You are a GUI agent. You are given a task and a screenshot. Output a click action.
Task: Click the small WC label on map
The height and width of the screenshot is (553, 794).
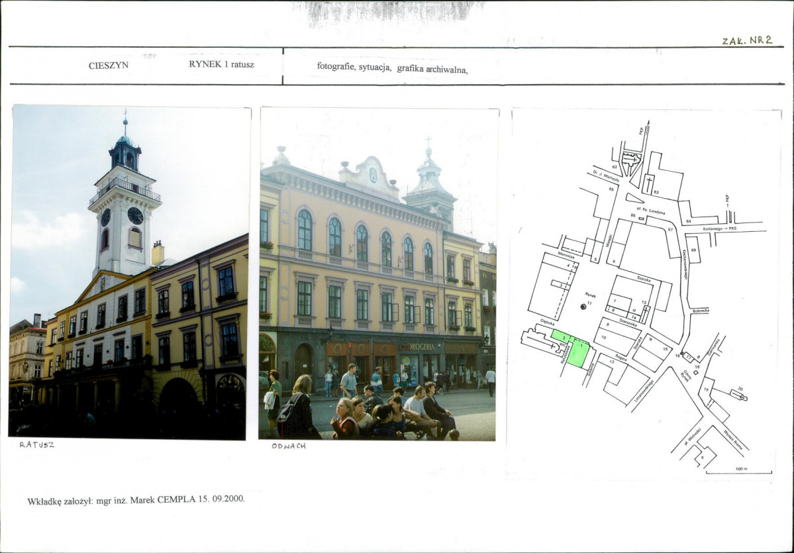click(563, 344)
